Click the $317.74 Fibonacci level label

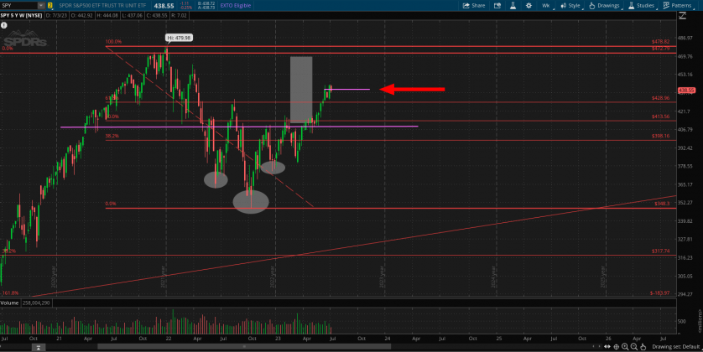point(661,251)
